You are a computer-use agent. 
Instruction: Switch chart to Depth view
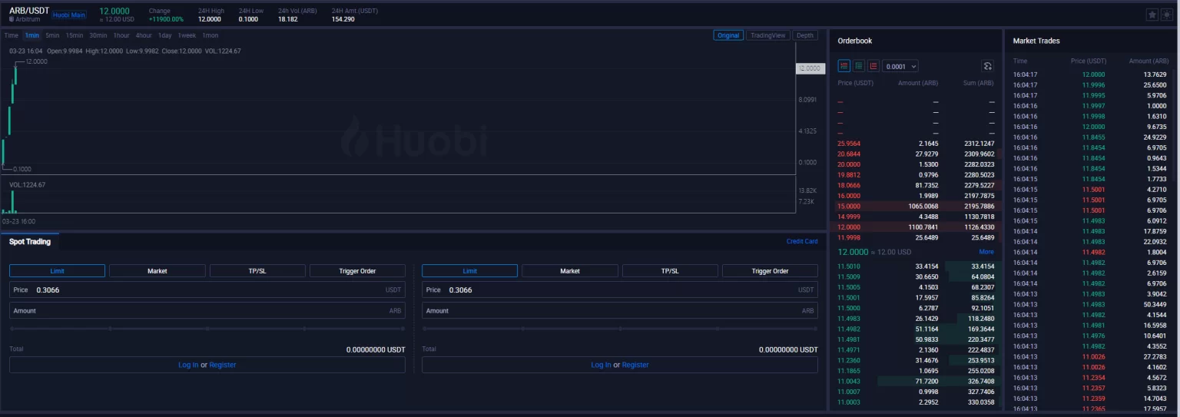(804, 35)
